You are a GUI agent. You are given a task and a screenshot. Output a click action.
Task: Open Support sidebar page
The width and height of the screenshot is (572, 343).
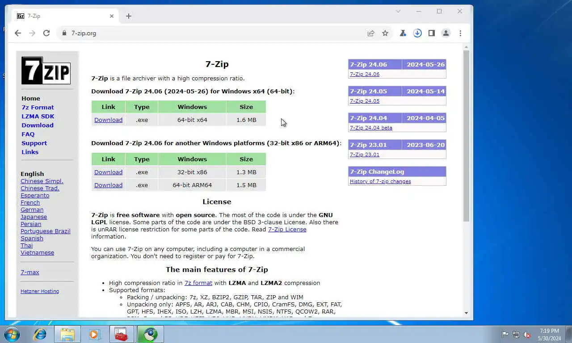[34, 143]
